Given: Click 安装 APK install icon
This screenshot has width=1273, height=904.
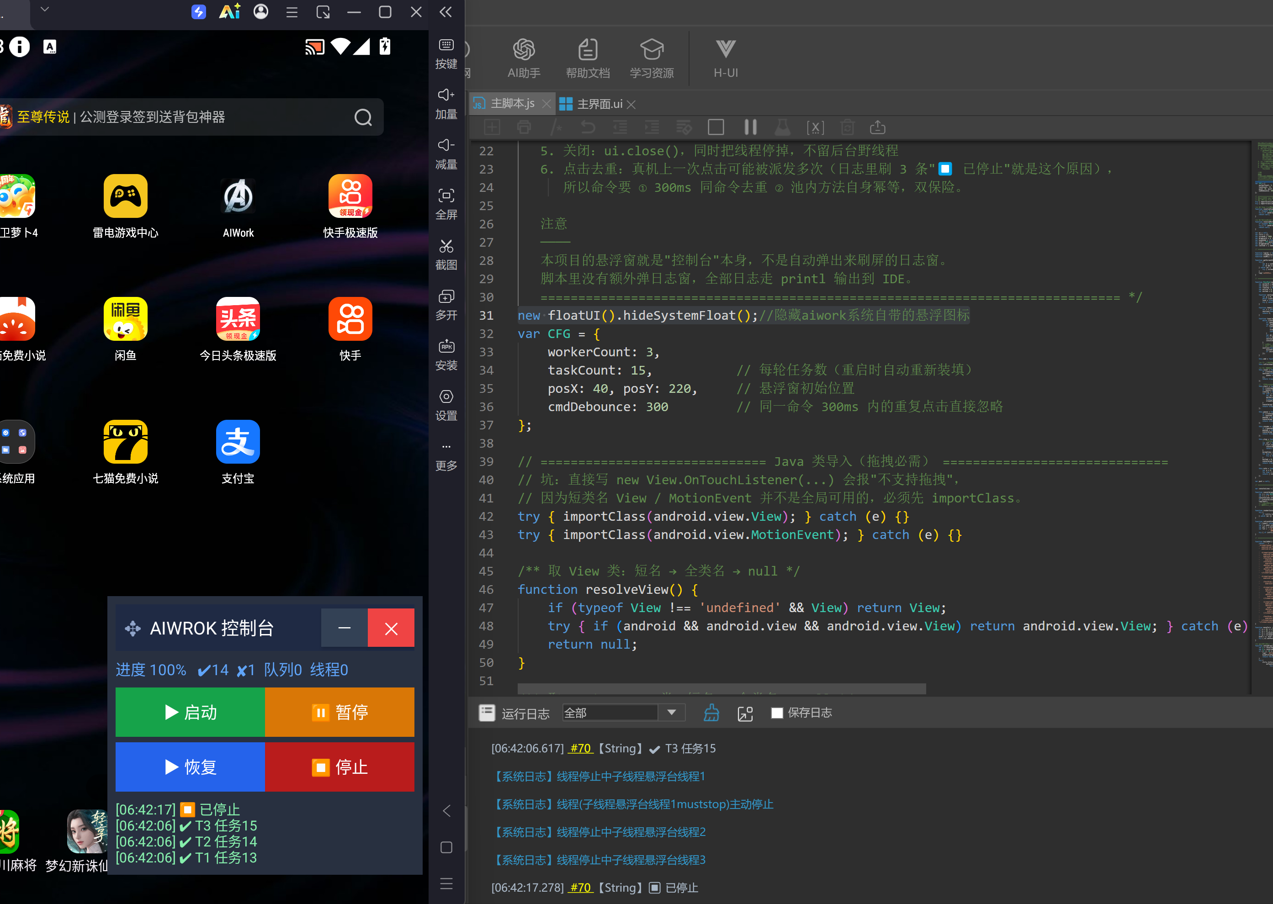Looking at the screenshot, I should [446, 355].
